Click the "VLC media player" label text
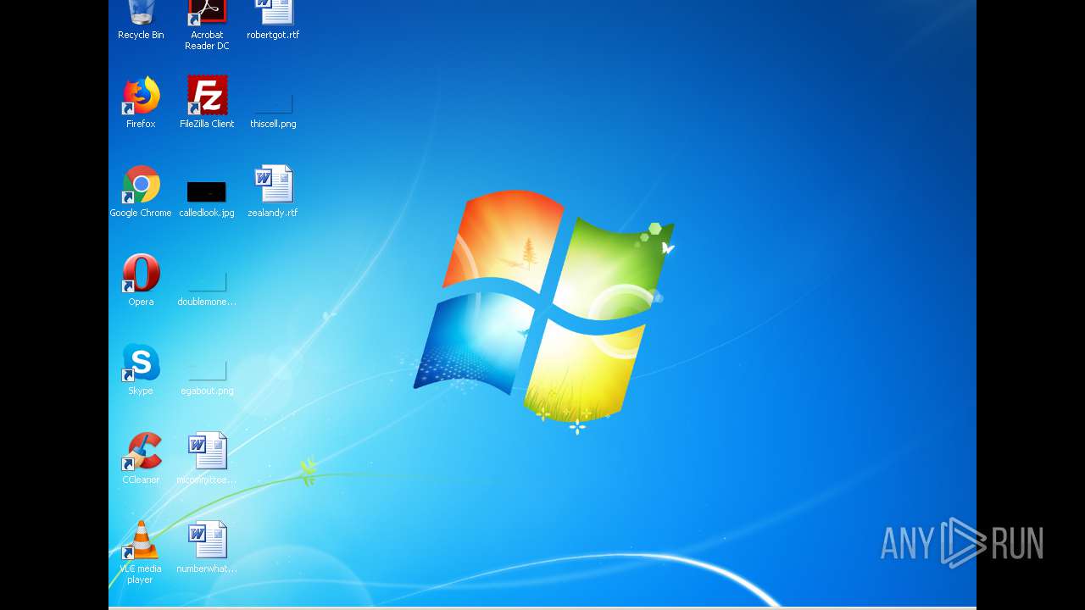 tap(141, 574)
